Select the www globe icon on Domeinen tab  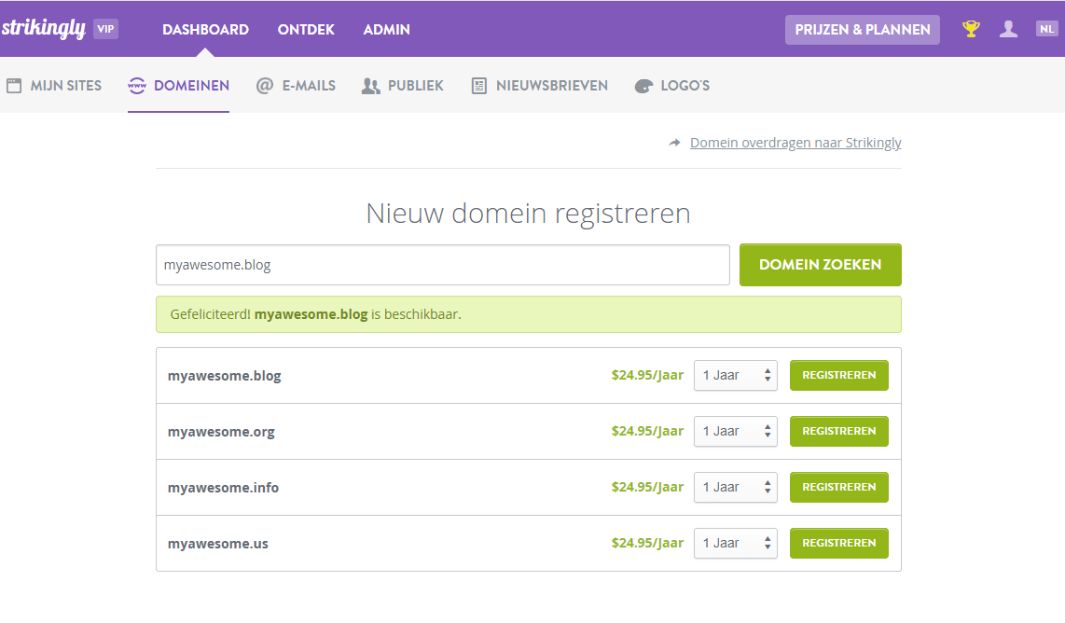(137, 85)
